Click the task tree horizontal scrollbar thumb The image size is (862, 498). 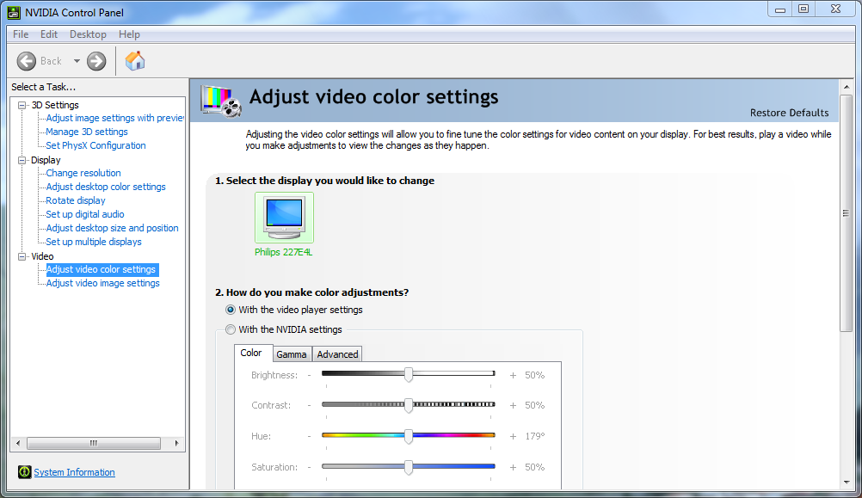[94, 443]
